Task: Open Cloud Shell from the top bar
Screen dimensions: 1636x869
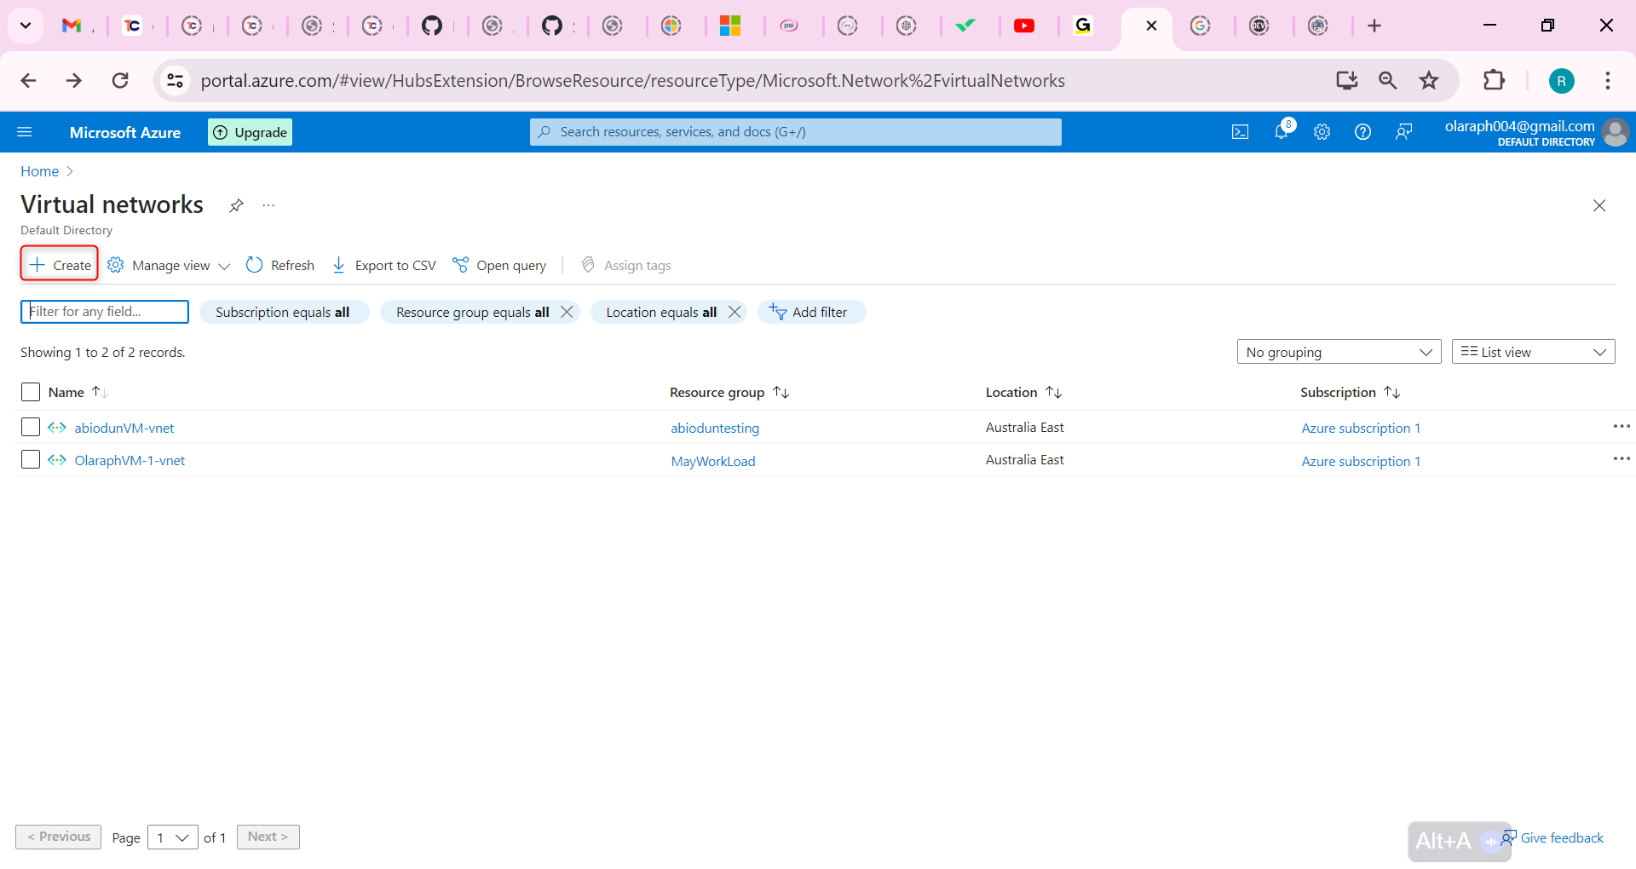Action: tap(1240, 132)
